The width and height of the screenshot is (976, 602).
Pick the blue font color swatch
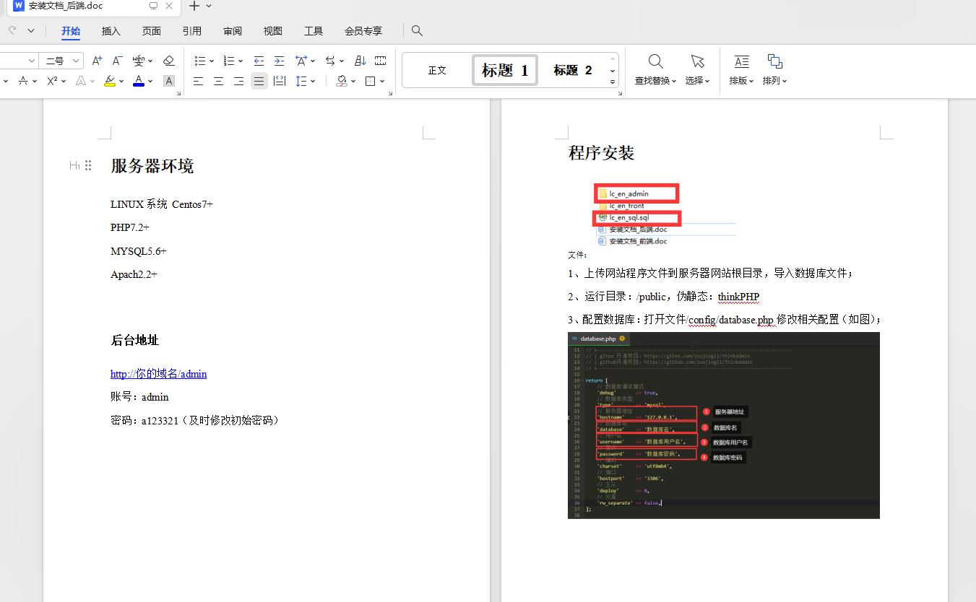[138, 81]
